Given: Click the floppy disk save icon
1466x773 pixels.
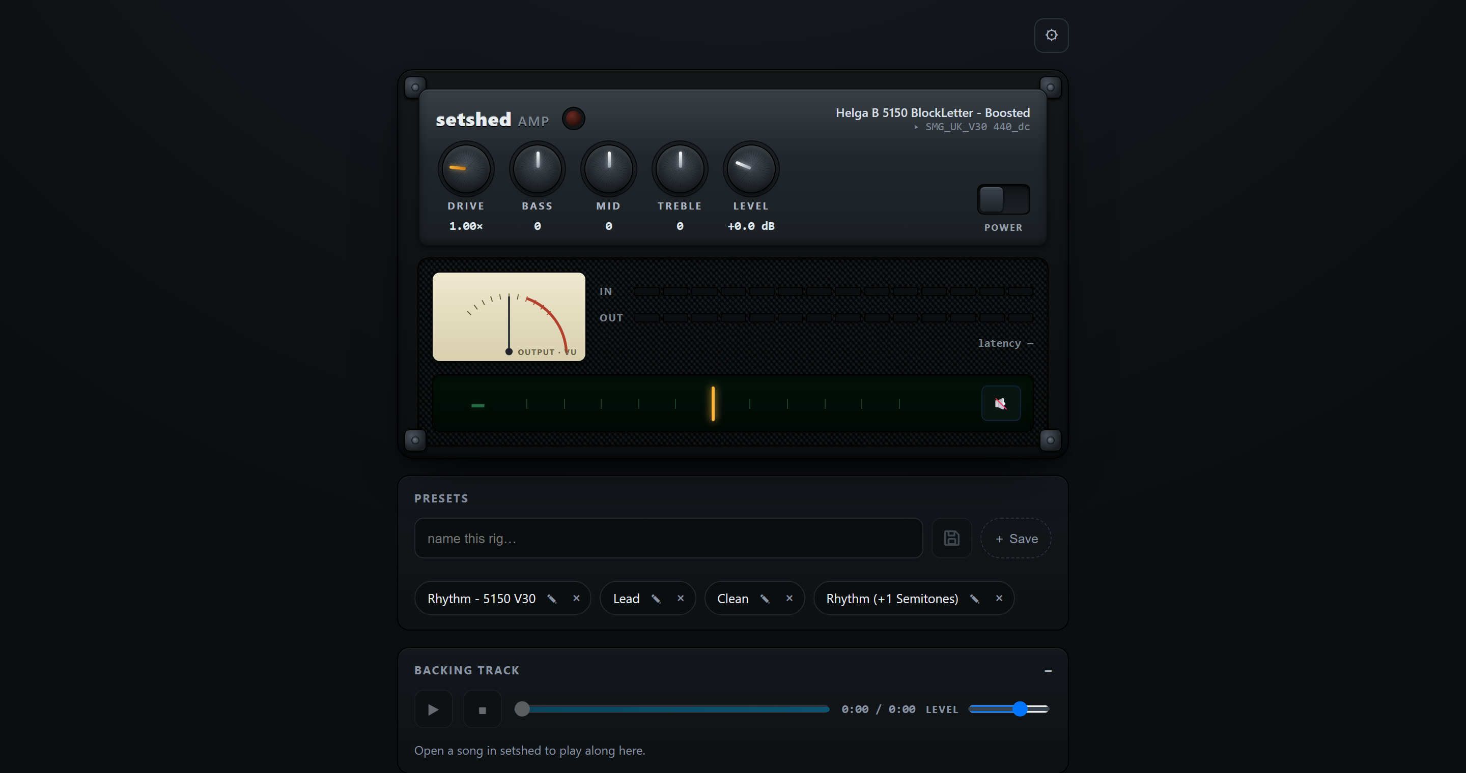Looking at the screenshot, I should pyautogui.click(x=951, y=538).
